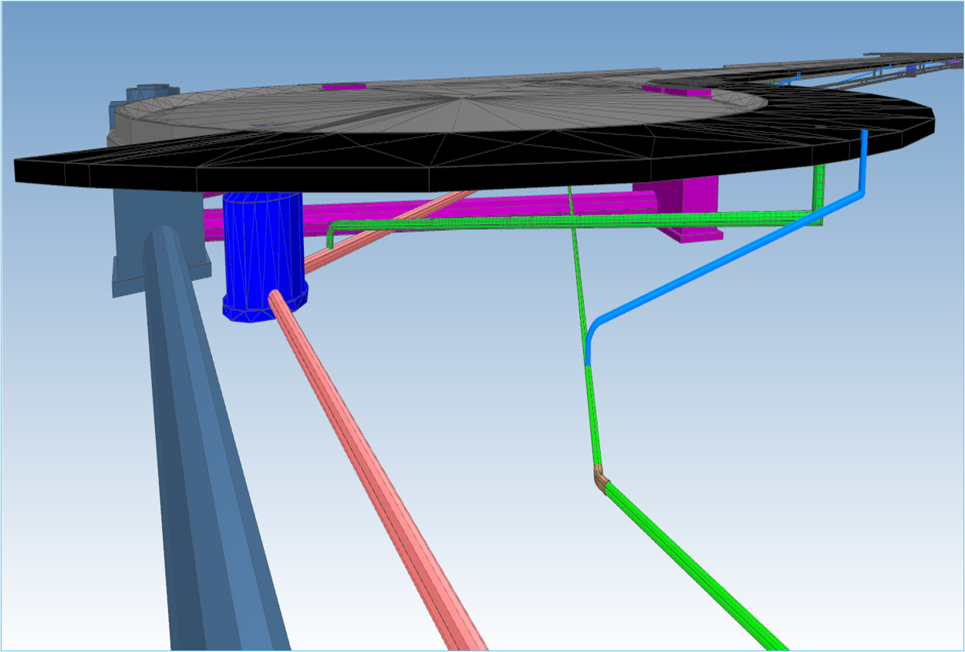This screenshot has height=652, width=965.
Task: Click the light blue vertical riser at slab edge
Action: click(x=864, y=162)
